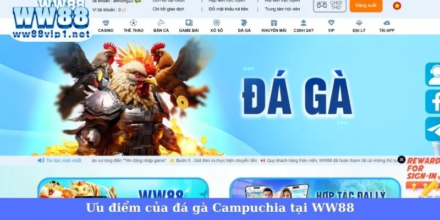This screenshot has width=440, height=220.
Task: Open the Telegram paper plane side icon
Action: (x=432, y=129)
